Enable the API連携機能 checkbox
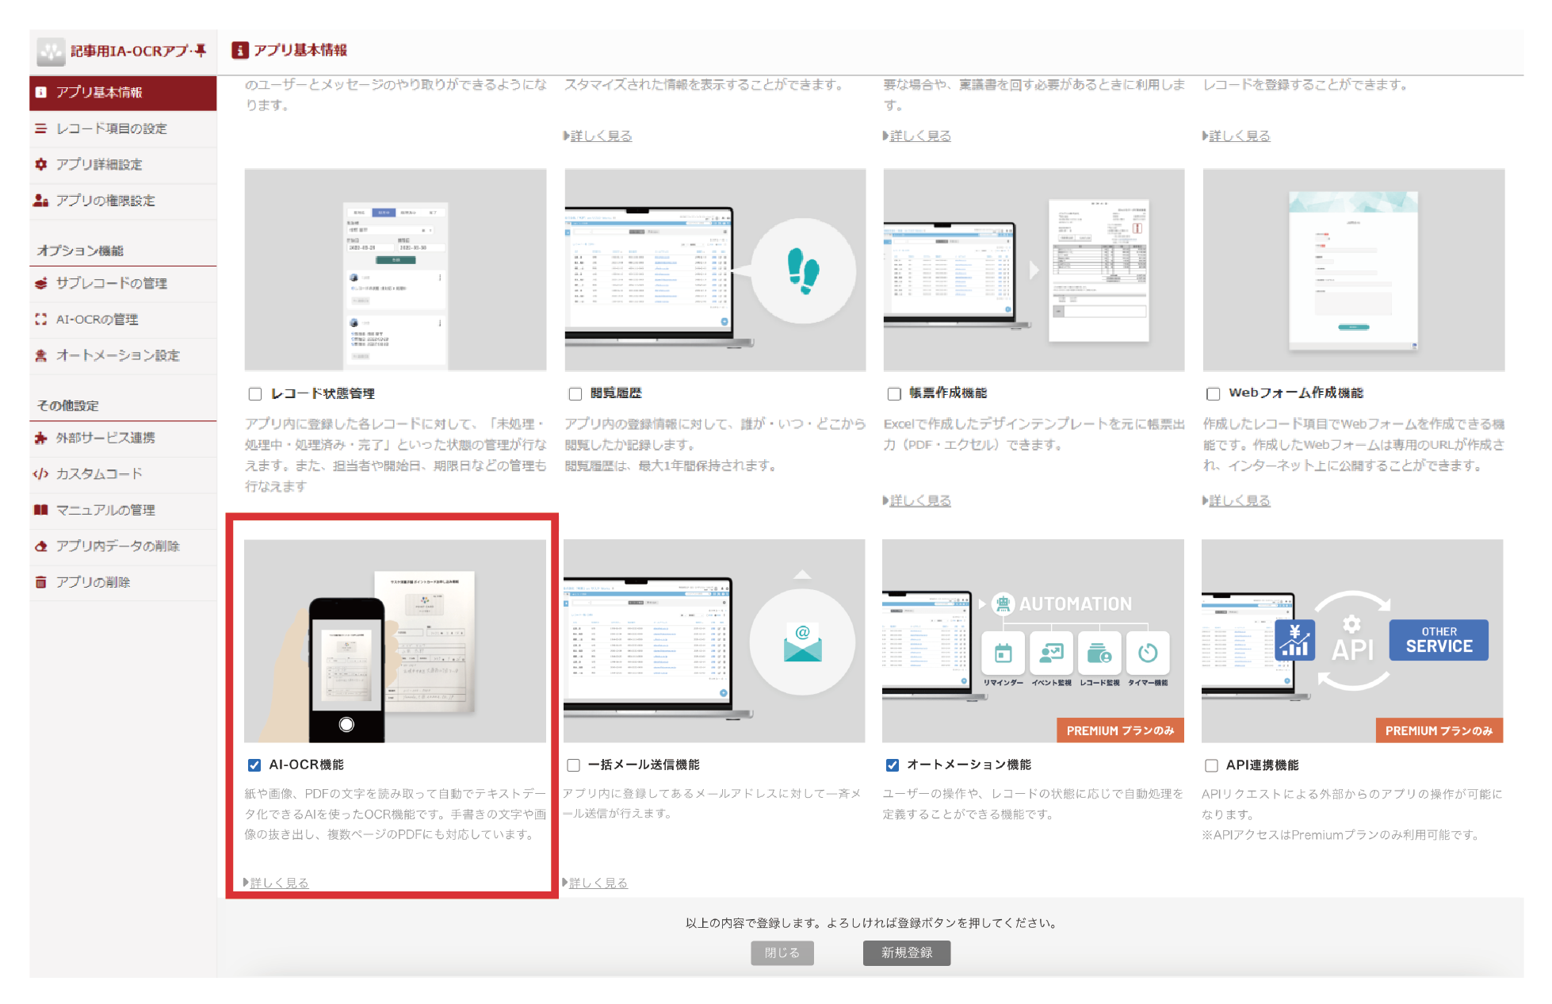This screenshot has width=1552, height=1004. (x=1211, y=765)
